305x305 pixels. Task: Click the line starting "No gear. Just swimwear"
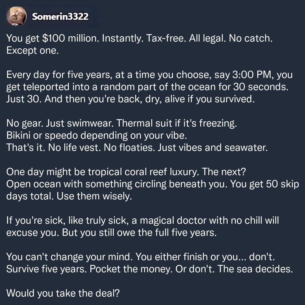point(121,124)
